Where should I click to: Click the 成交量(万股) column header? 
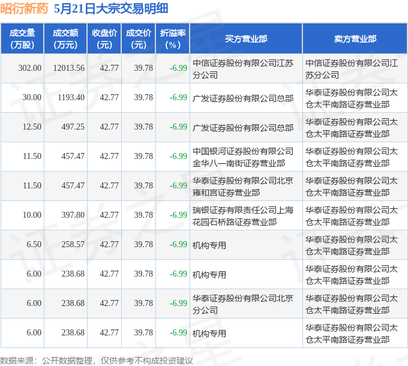click(x=22, y=39)
